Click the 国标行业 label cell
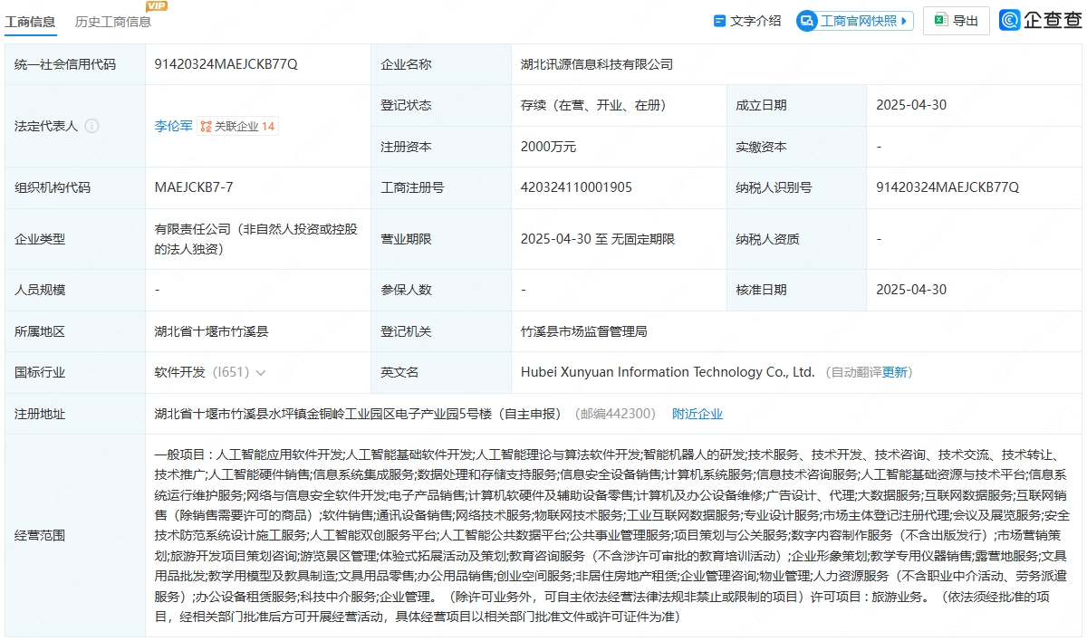1087x641 pixels. click(74, 372)
